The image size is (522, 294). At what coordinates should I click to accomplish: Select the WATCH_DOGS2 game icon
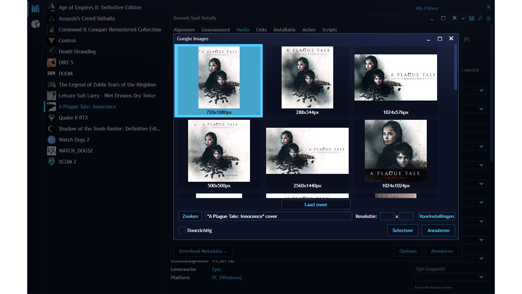click(52, 150)
